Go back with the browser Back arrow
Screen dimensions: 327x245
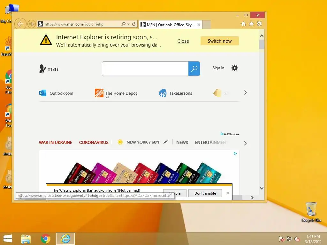pos(20,24)
